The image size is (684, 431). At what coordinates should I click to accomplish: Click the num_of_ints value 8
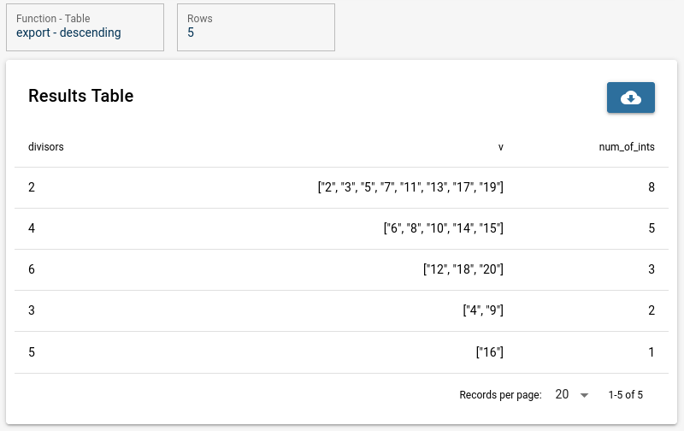pyautogui.click(x=652, y=187)
